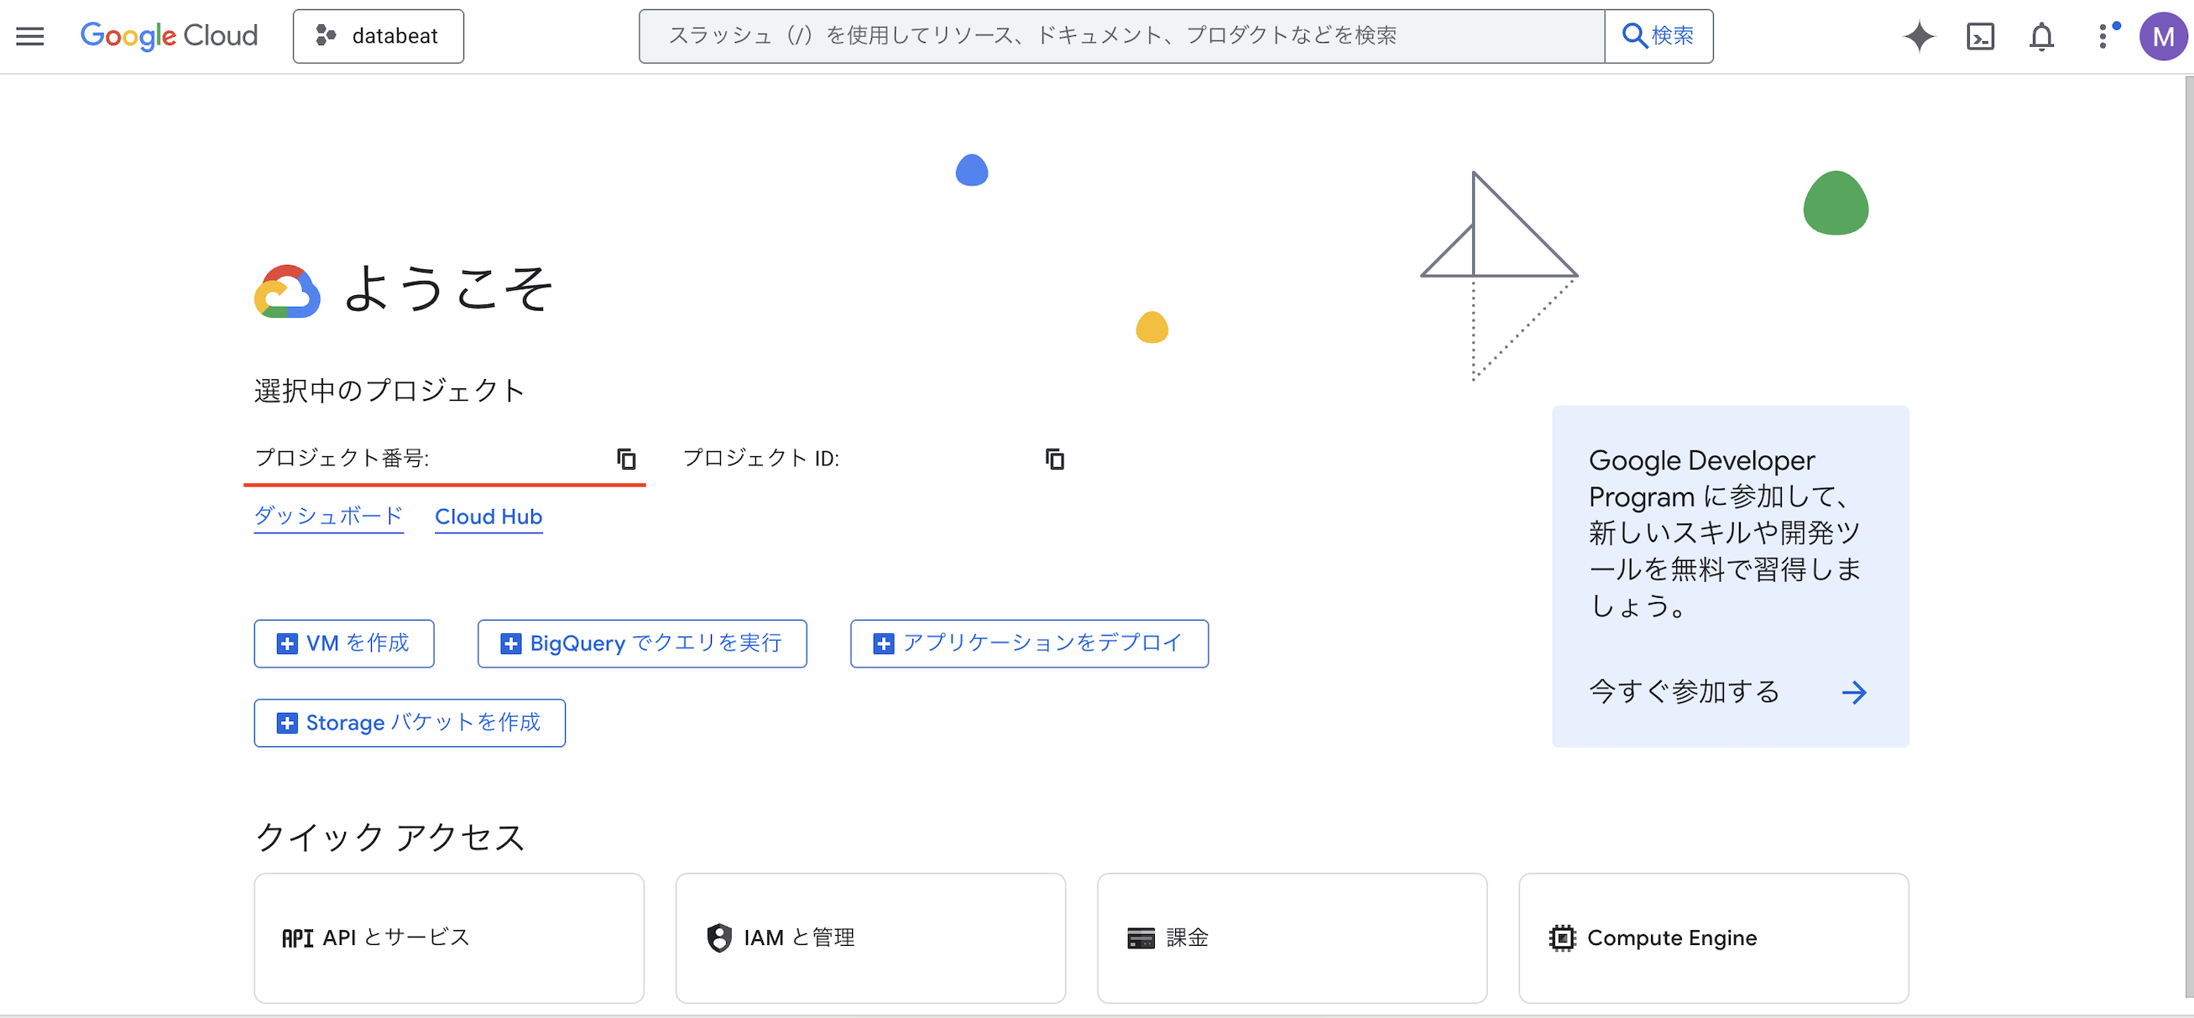Copy the project ID

click(x=1054, y=459)
